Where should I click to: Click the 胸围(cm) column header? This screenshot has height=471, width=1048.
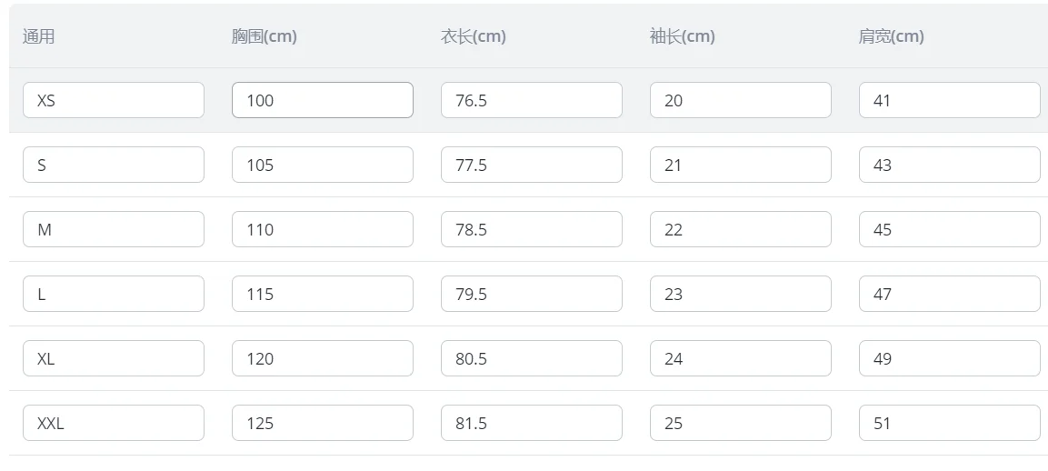pos(264,36)
